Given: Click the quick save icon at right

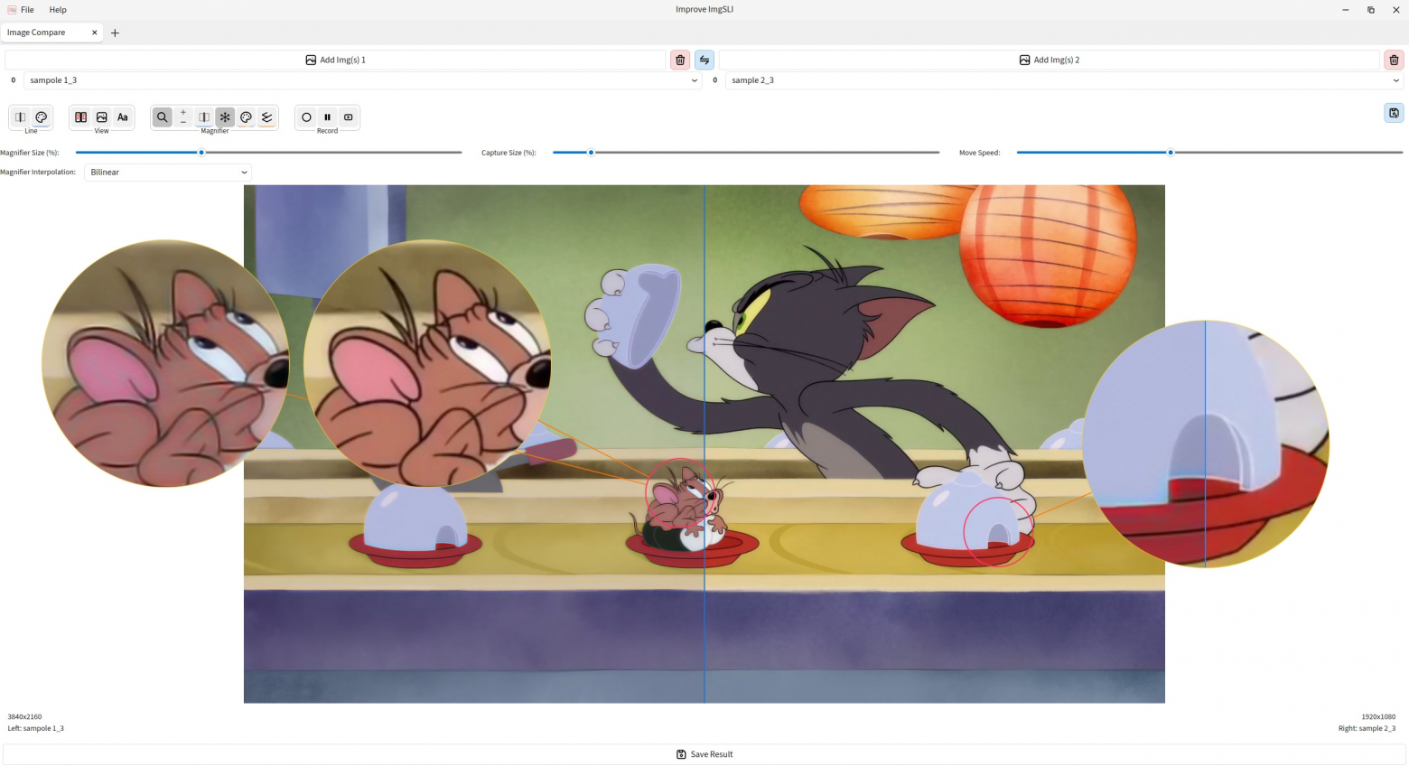Looking at the screenshot, I should [1394, 113].
